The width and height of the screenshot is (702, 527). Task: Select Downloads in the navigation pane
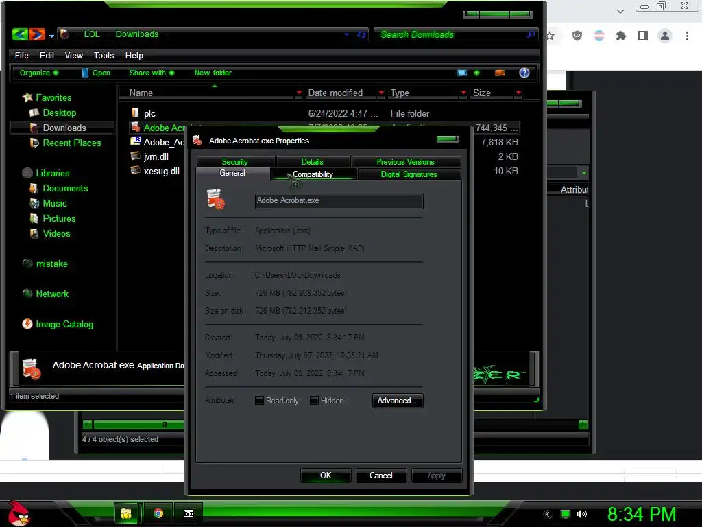64,128
